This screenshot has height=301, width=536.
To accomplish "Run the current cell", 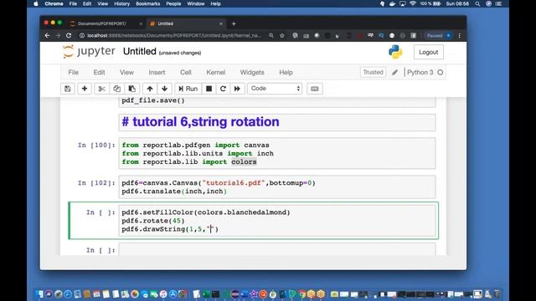I will tap(188, 89).
